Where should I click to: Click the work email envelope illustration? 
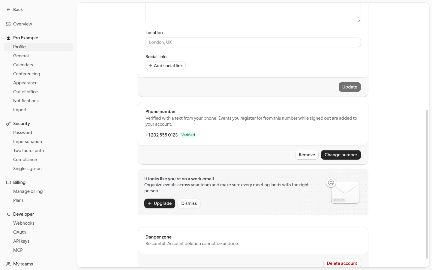point(343,191)
